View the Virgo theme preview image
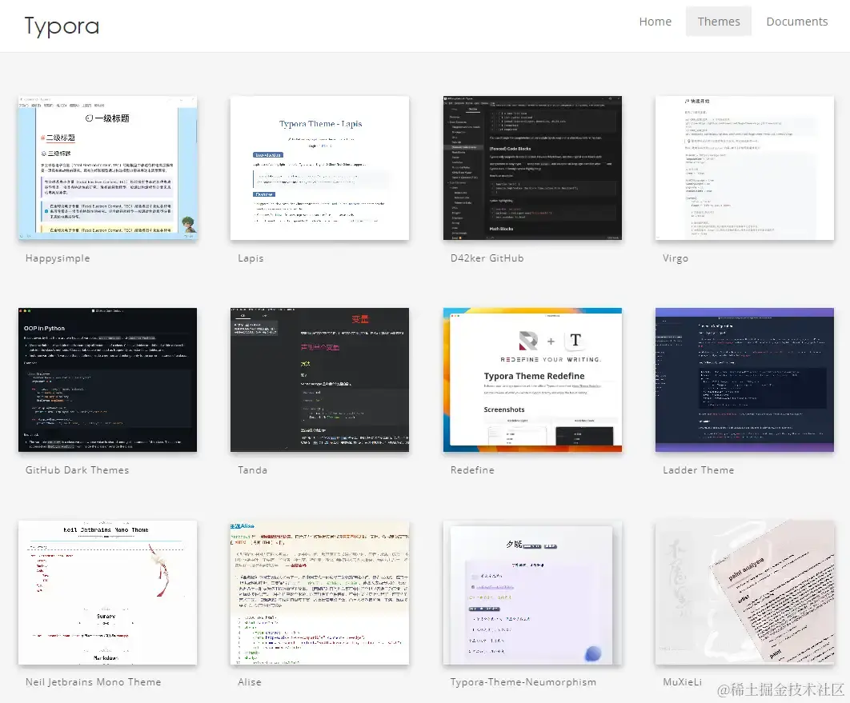Viewport: 850px width, 703px height. (745, 168)
